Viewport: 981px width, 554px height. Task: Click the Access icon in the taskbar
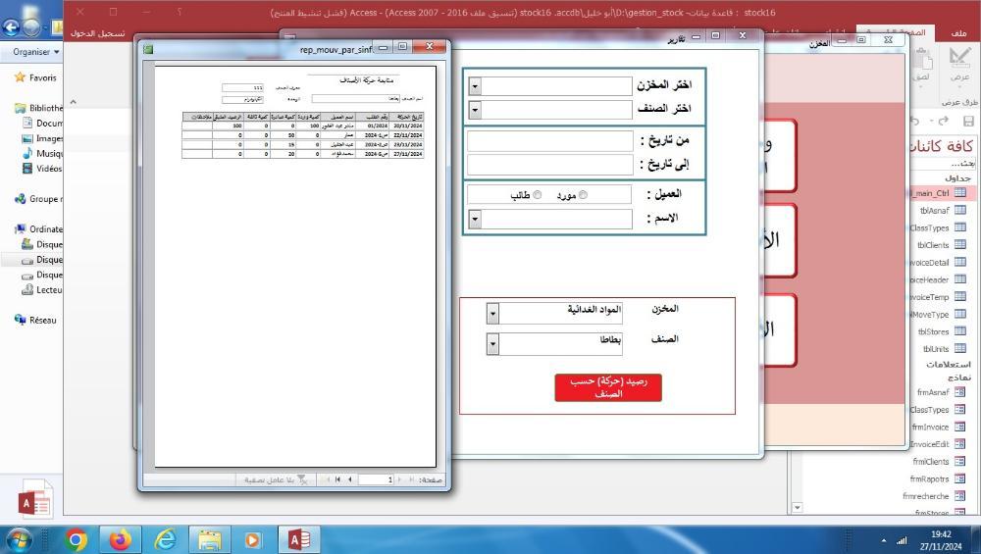click(x=298, y=539)
